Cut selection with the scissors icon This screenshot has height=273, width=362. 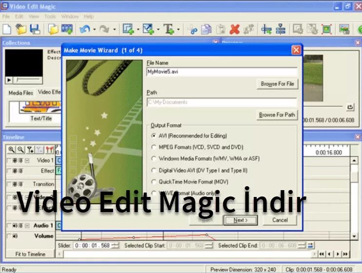click(192, 29)
